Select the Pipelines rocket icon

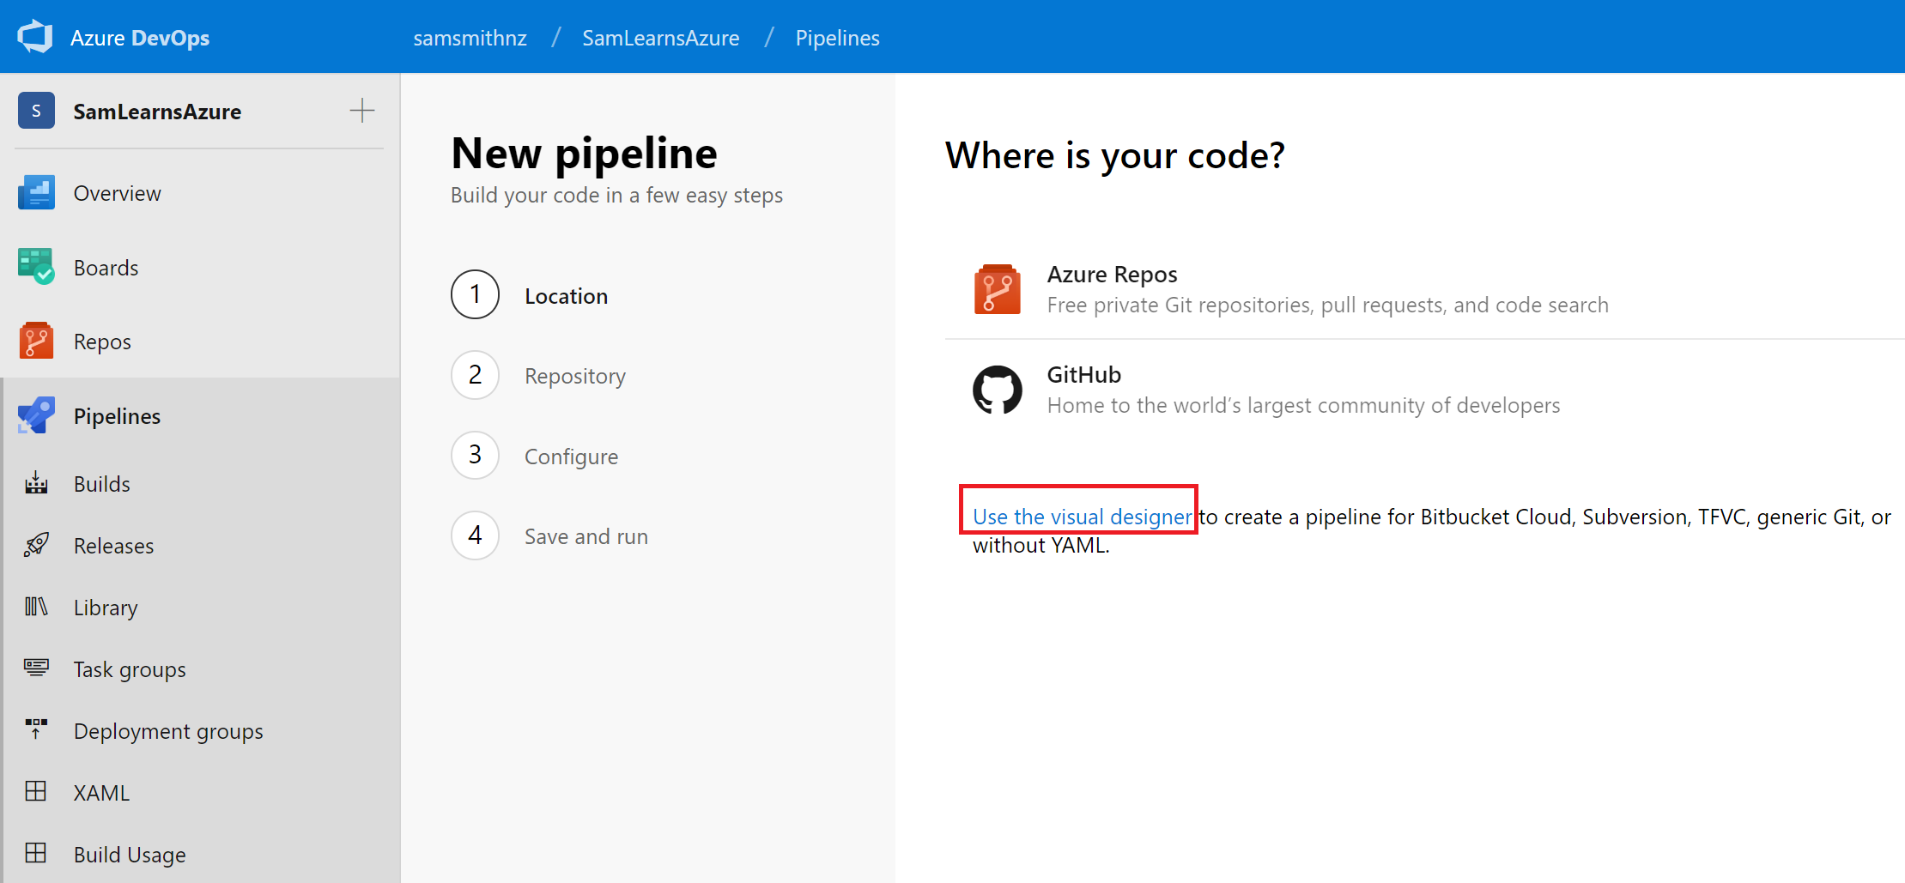(x=36, y=416)
